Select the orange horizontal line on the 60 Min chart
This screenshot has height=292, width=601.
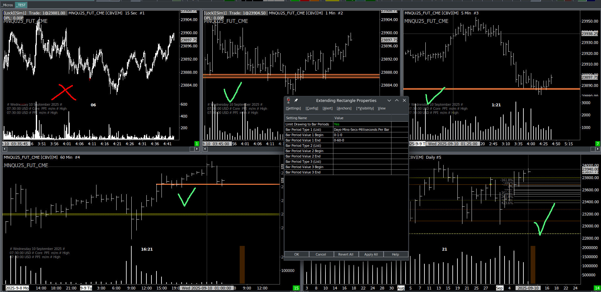[x=218, y=184]
